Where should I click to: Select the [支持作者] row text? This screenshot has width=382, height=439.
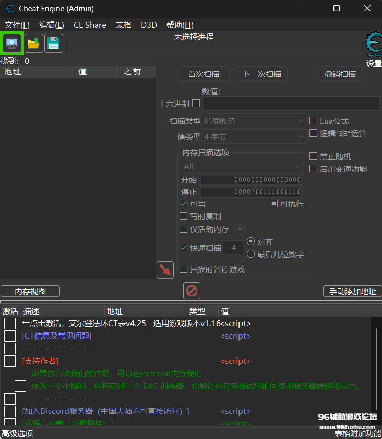[40, 361]
